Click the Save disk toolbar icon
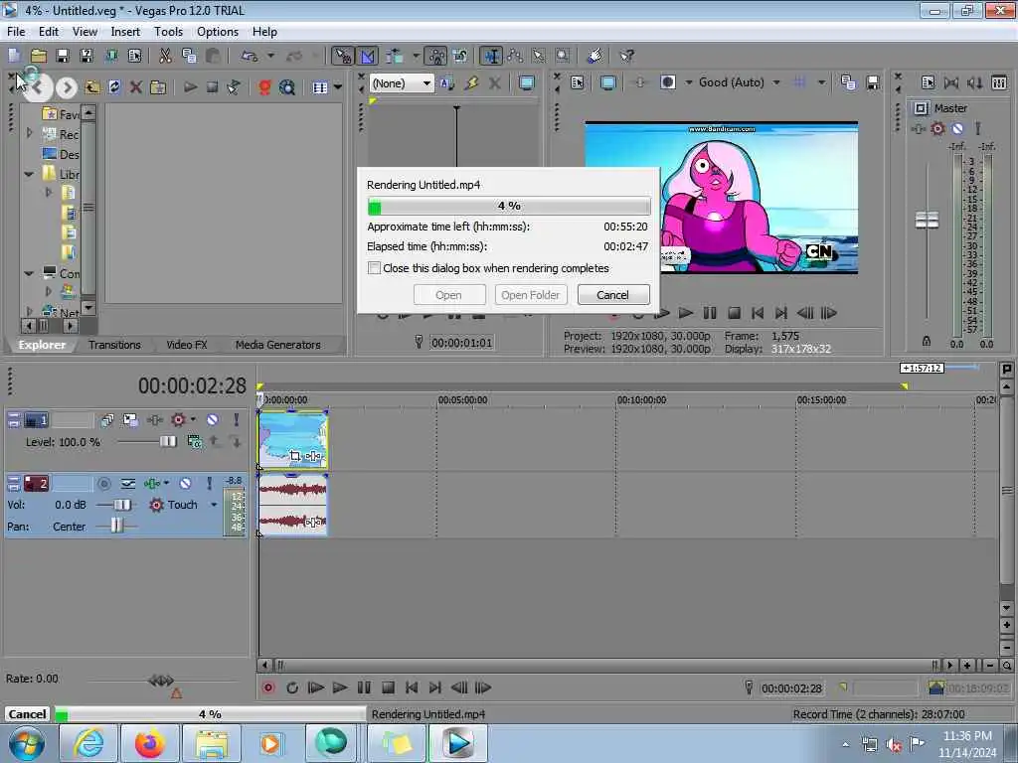This screenshot has height=763, width=1018. pos(63,56)
